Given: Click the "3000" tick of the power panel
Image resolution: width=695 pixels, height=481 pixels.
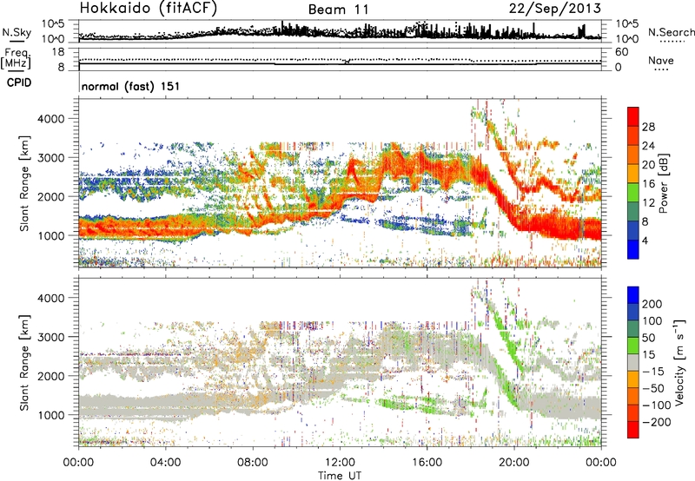Looking at the screenshot, I should coord(51,158).
